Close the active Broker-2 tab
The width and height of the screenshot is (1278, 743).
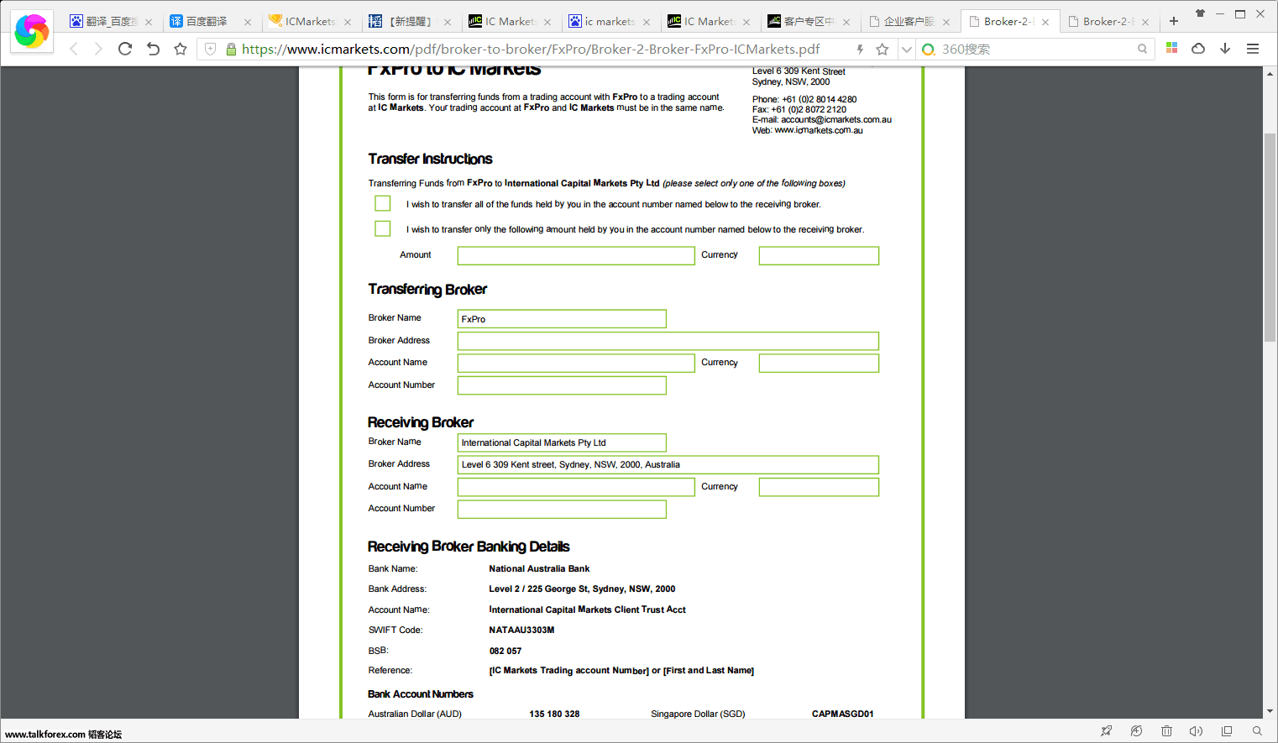[1045, 22]
